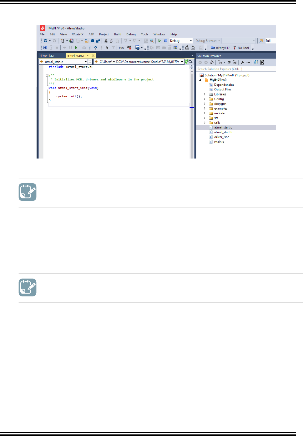Viewport: 303px width, 436px height.
Task: Expand the src folder
Action: point(205,118)
